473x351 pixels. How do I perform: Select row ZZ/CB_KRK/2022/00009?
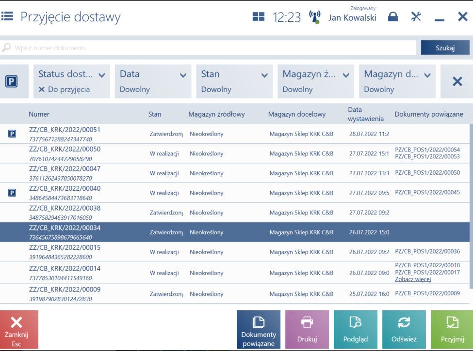point(235,294)
